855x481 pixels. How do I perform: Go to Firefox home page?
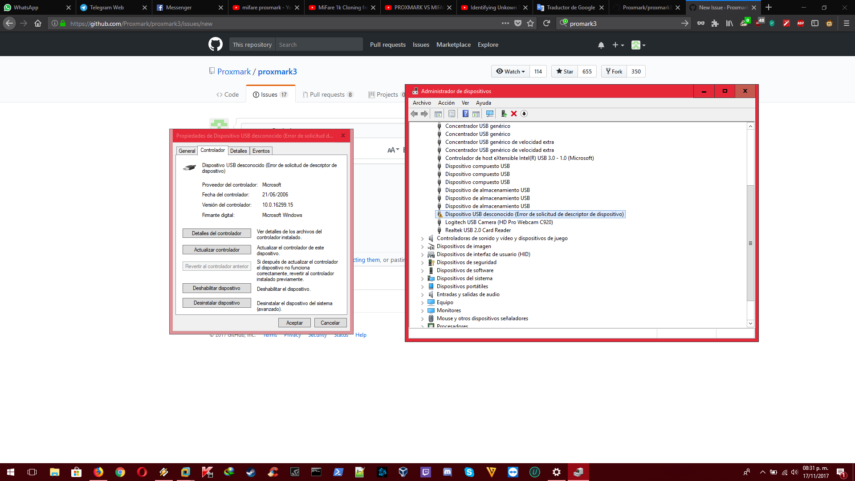(38, 24)
